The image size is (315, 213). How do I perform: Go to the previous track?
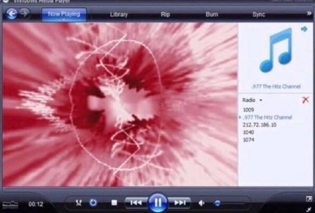pyautogui.click(x=136, y=203)
